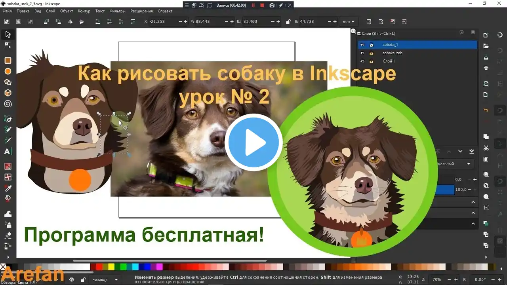This screenshot has width=507, height=285.
Task: Toggle visibility of sobaka izob layer
Action: (362, 53)
